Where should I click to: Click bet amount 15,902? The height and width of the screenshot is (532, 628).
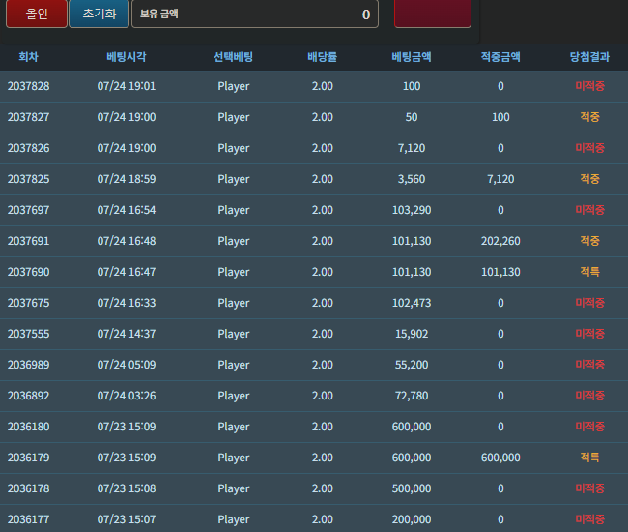(412, 334)
